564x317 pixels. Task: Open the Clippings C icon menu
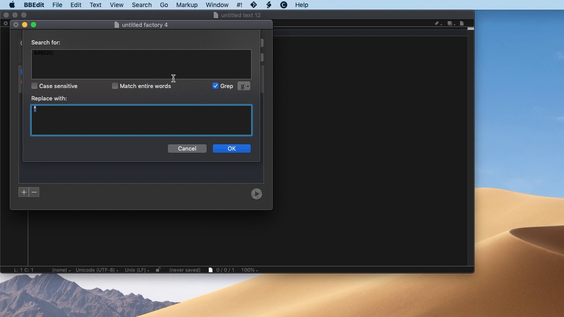[x=284, y=5]
